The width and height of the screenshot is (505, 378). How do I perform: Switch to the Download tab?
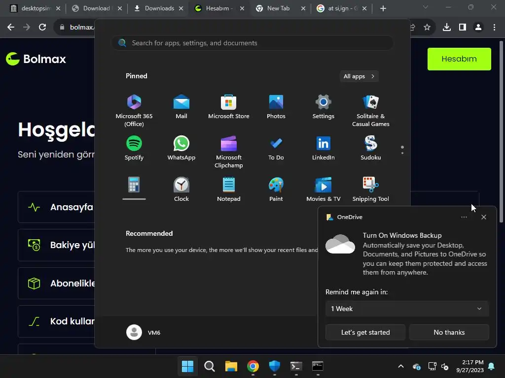tap(97, 8)
